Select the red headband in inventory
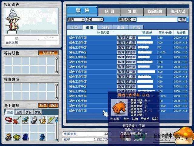Image resolution: width=194 pixels, height=146 pixels. click(x=8, y=120)
